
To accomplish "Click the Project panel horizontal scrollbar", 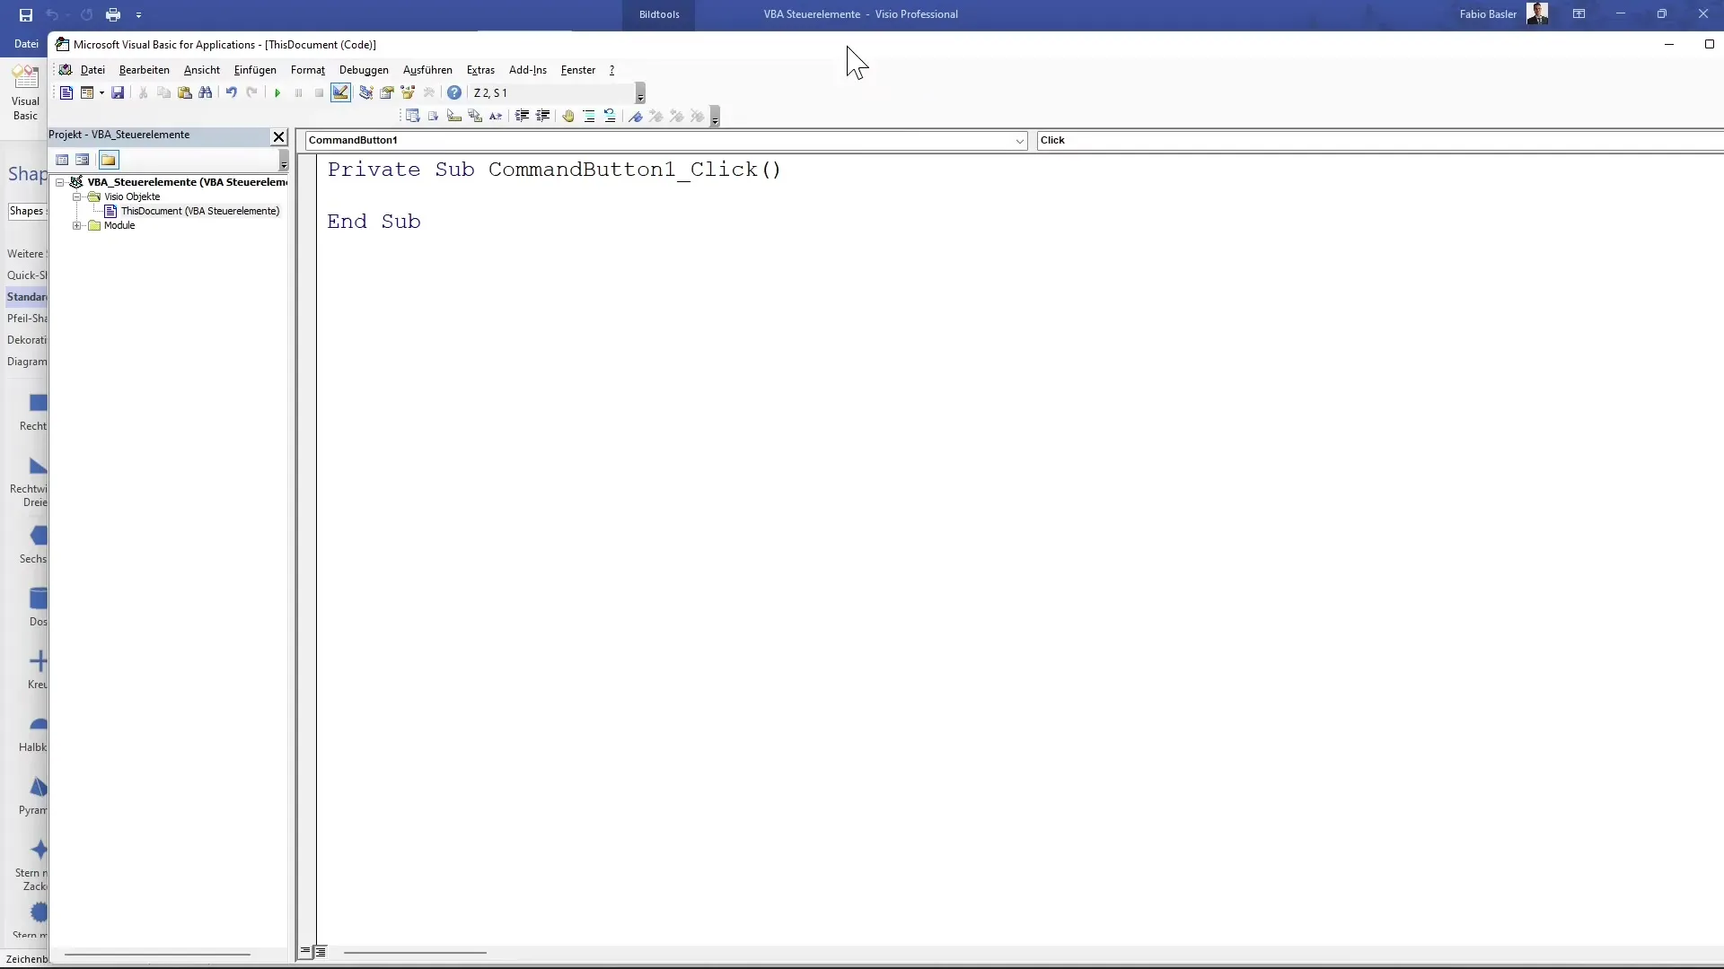I will [x=157, y=954].
